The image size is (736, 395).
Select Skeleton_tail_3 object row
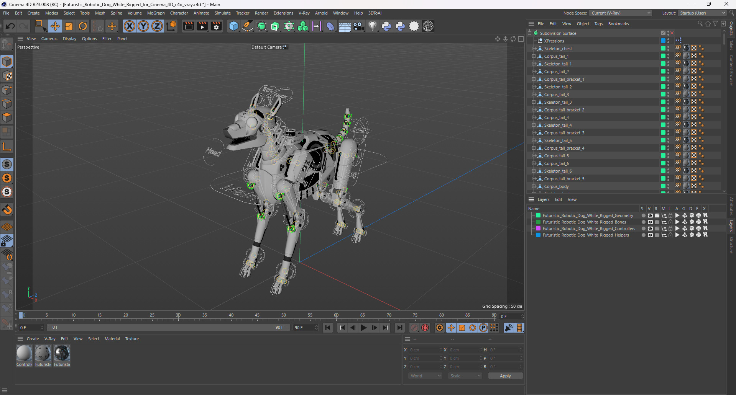(x=558, y=102)
